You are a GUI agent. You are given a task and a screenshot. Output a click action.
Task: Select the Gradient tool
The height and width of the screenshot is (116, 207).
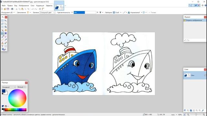[6, 33]
